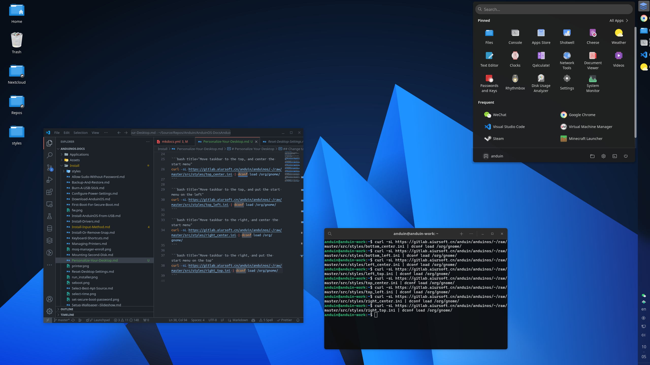
Task: Click the notifications bell in VS Code status bar
Action: 298,320
